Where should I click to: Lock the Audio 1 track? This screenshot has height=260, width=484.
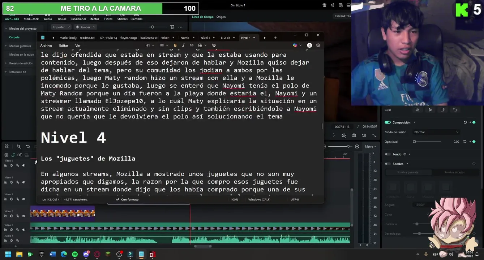point(5,240)
